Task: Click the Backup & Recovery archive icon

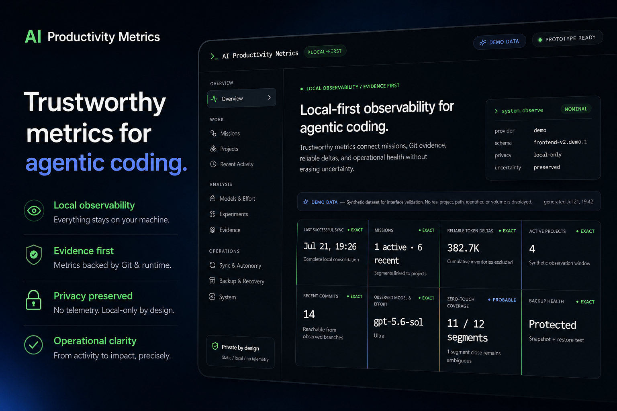Action: click(x=212, y=281)
